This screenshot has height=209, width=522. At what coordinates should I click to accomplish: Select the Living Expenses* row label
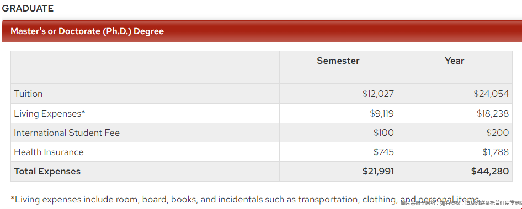click(50, 113)
